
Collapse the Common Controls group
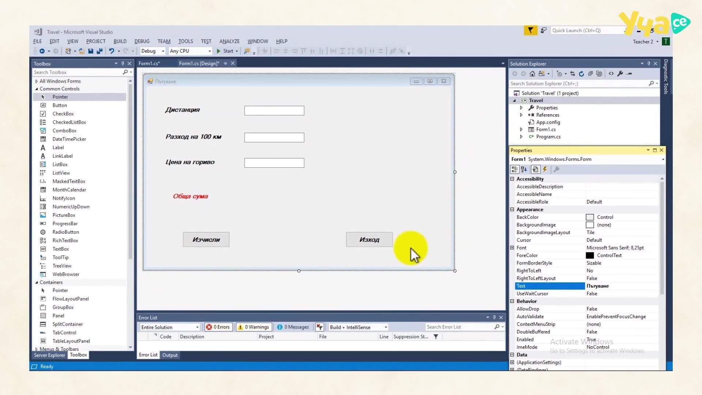[x=37, y=89]
